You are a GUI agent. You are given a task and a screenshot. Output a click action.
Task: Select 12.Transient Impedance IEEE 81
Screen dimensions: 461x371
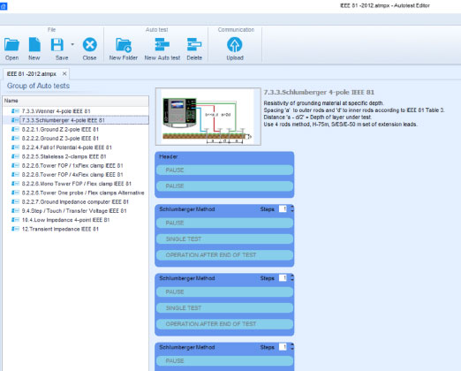click(x=60, y=229)
